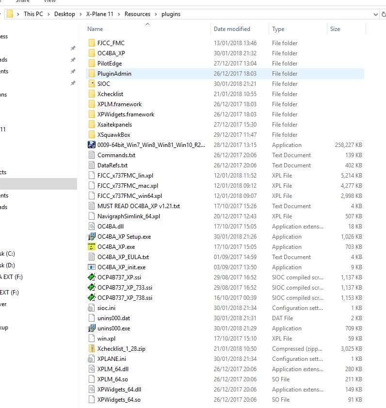
Task: Click the OCP4B737_XP.ssi green icon
Action: [x=92, y=277]
